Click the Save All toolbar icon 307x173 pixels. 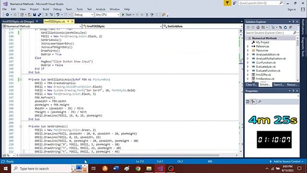[39, 15]
